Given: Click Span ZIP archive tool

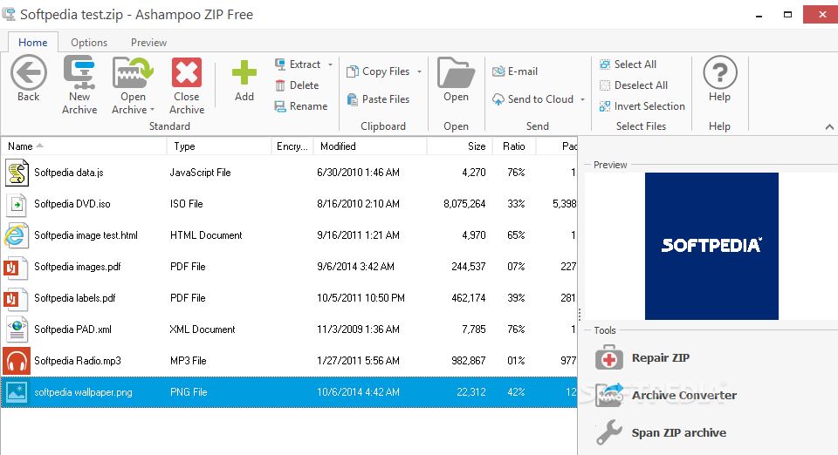Looking at the screenshot, I should [661, 432].
